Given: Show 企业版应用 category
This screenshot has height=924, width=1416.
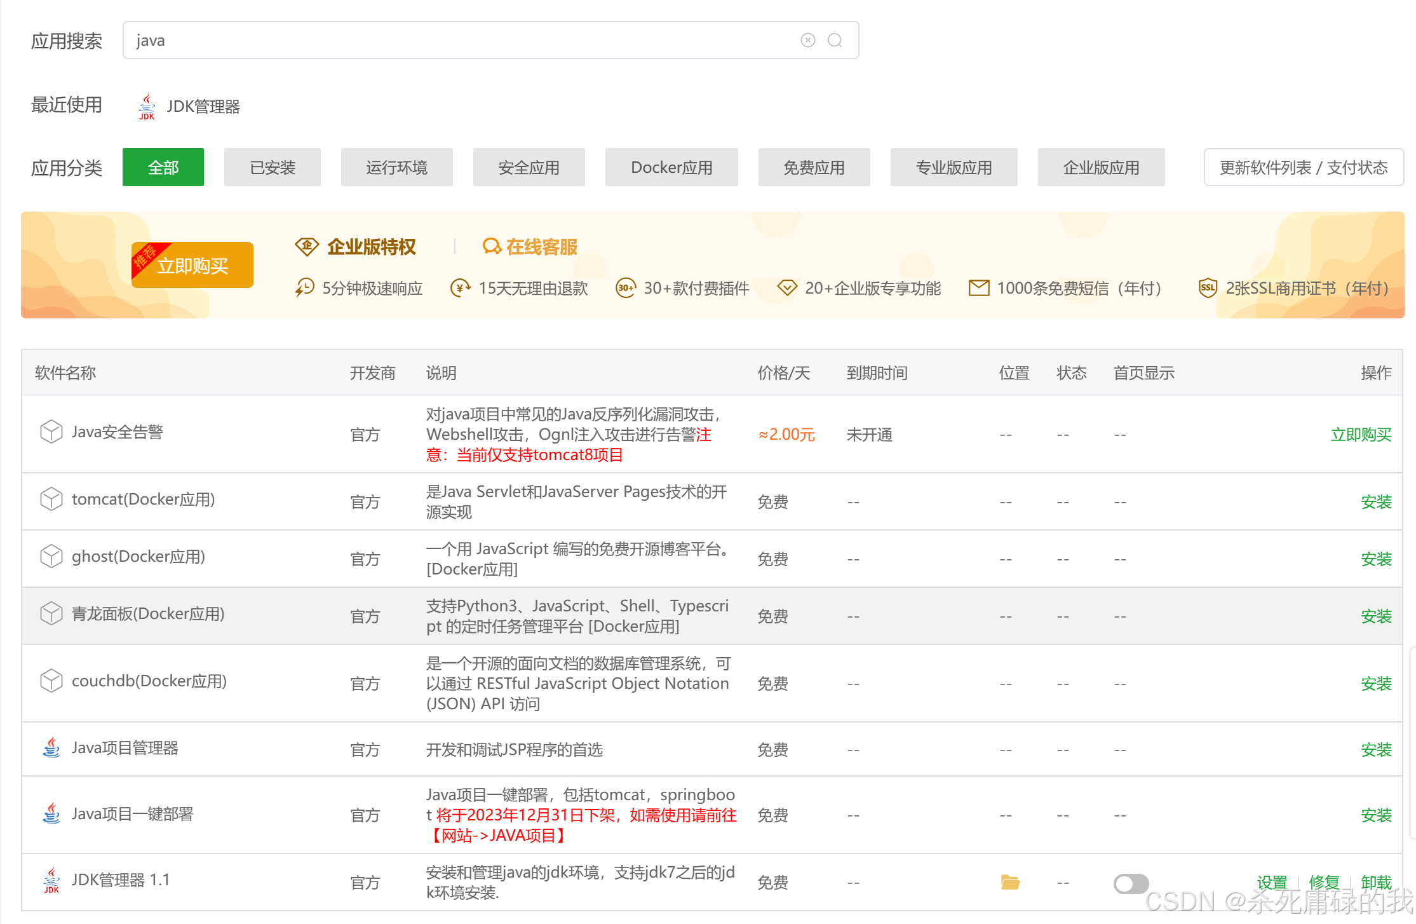Looking at the screenshot, I should pos(1102,167).
